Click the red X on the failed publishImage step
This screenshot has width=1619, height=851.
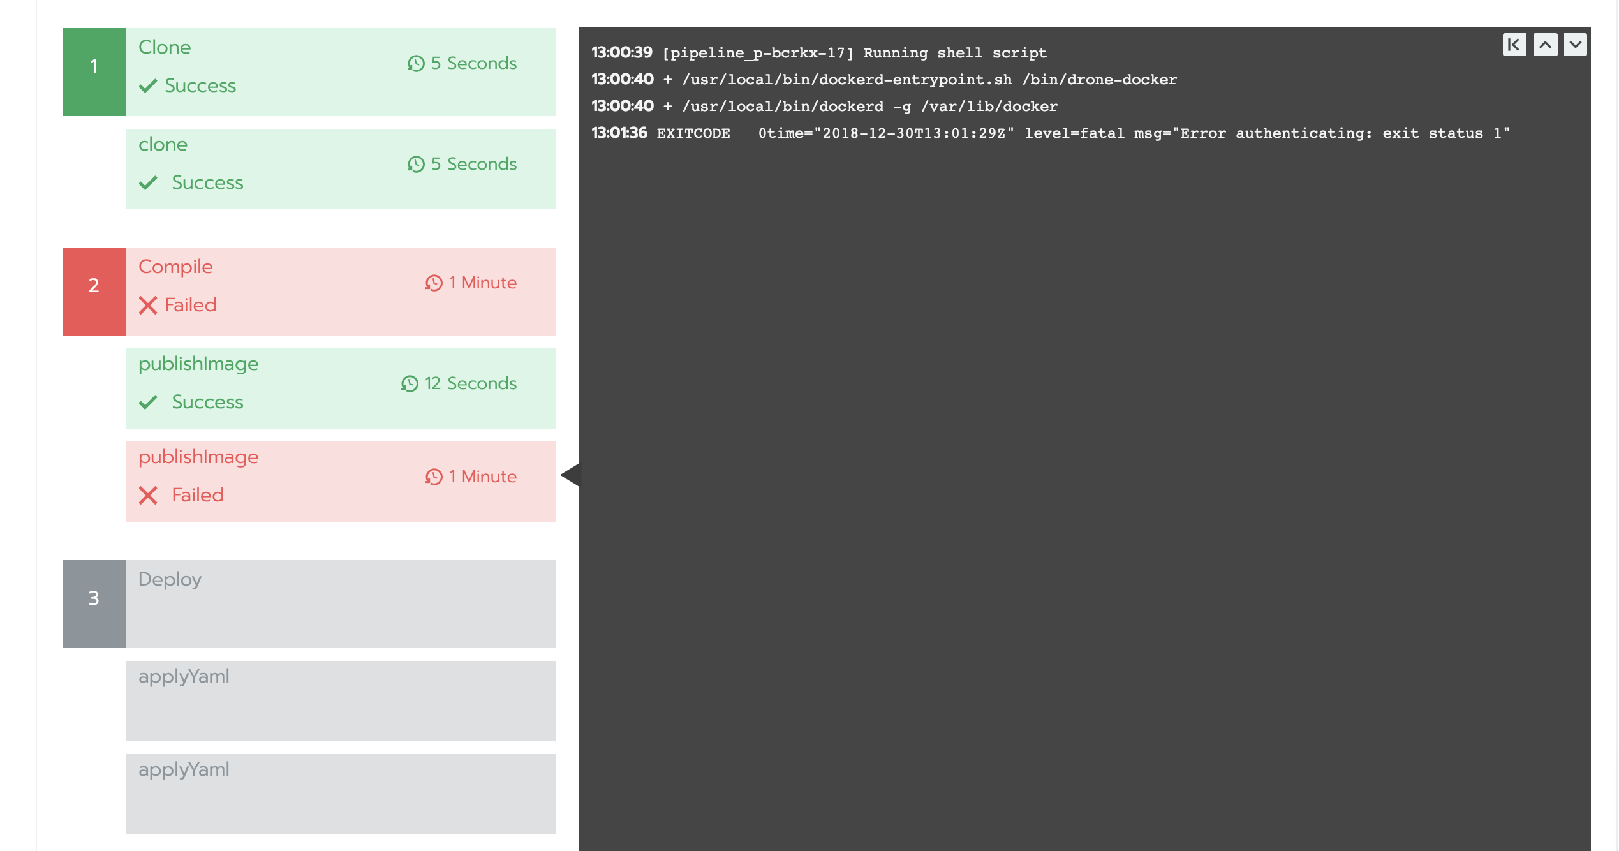[x=149, y=495]
